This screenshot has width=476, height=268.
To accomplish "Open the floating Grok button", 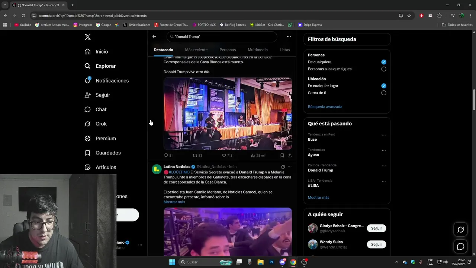I will (460, 230).
